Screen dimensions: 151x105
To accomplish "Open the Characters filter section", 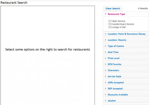I will (x=113, y=70).
